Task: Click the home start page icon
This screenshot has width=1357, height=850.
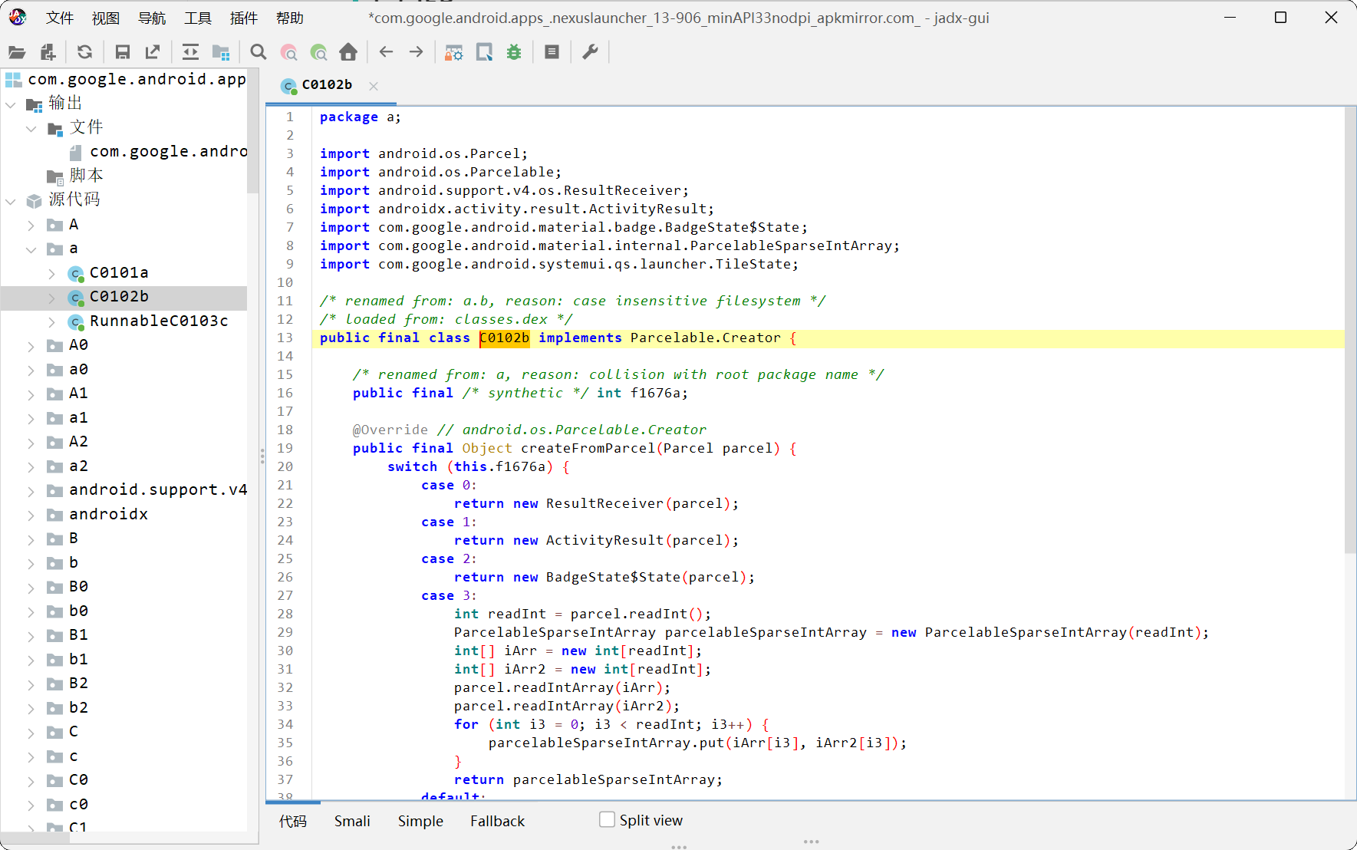Action: click(348, 52)
